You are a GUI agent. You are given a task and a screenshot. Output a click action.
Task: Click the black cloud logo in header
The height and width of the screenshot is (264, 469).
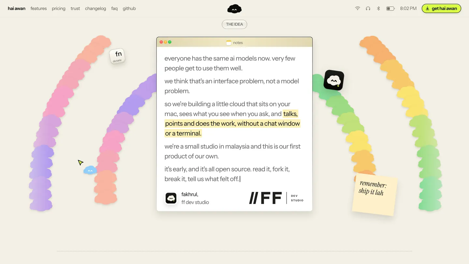234,9
